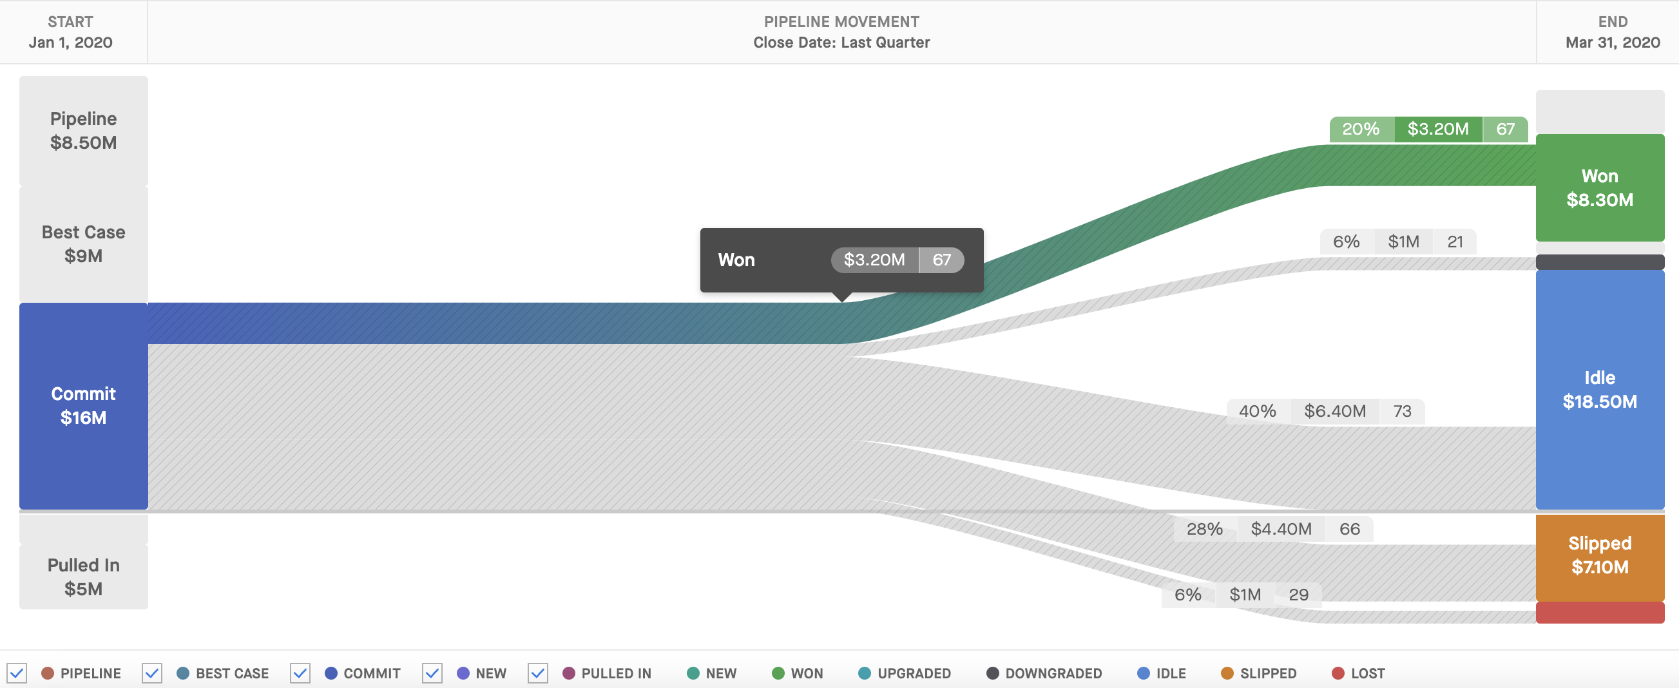
Task: Click the red Lost legend dot
Action: pos(1338,673)
